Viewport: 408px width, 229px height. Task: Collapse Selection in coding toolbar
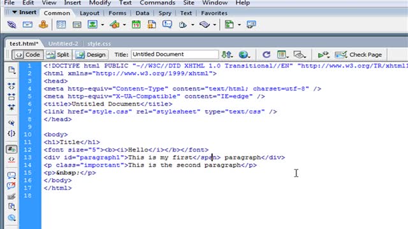click(11, 97)
